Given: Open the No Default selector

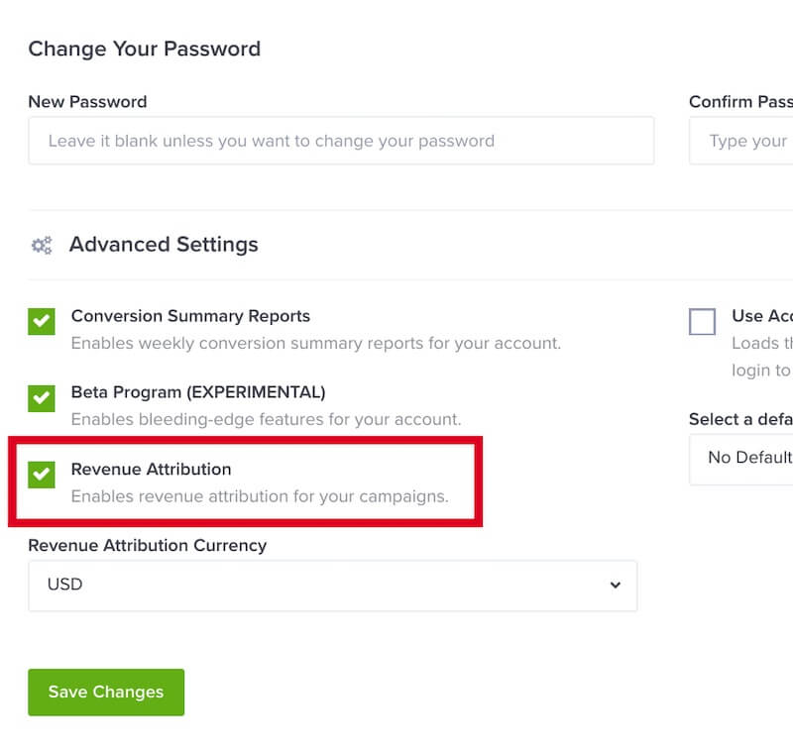Looking at the screenshot, I should (x=753, y=459).
